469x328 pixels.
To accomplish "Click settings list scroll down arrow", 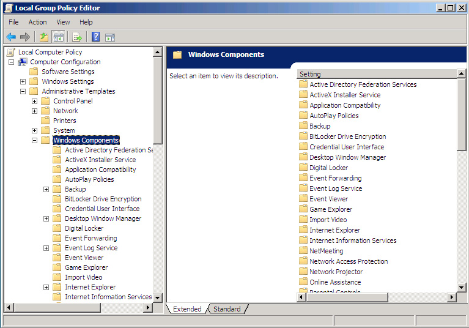I will click(461, 288).
